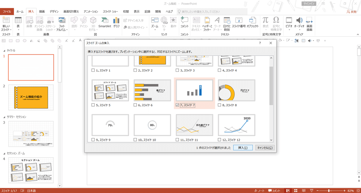This screenshot has width=361, height=193.
Task: Click the 図形 shapes icon
Action: click(74, 20)
